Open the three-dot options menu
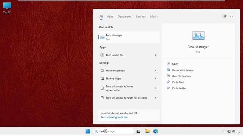The width and height of the screenshot is (243, 136). [232, 16]
